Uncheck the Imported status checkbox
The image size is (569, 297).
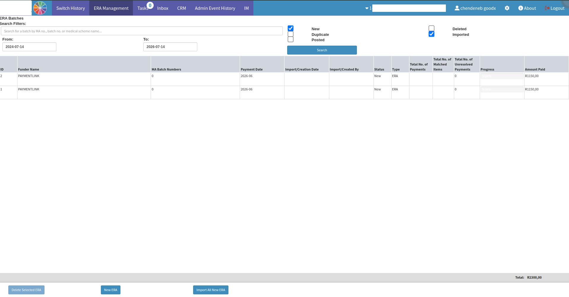432,34
